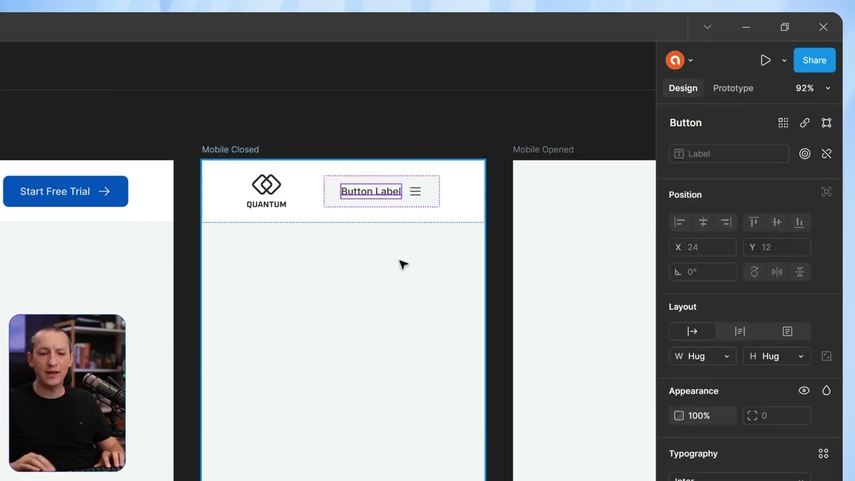This screenshot has height=481, width=855.
Task: Click the link icon next to Button
Action: (805, 123)
